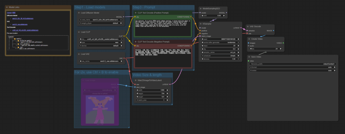Open the sampler_name dropdown in KSampler
This screenshot has width=345, height=134.
click(x=220, y=52)
